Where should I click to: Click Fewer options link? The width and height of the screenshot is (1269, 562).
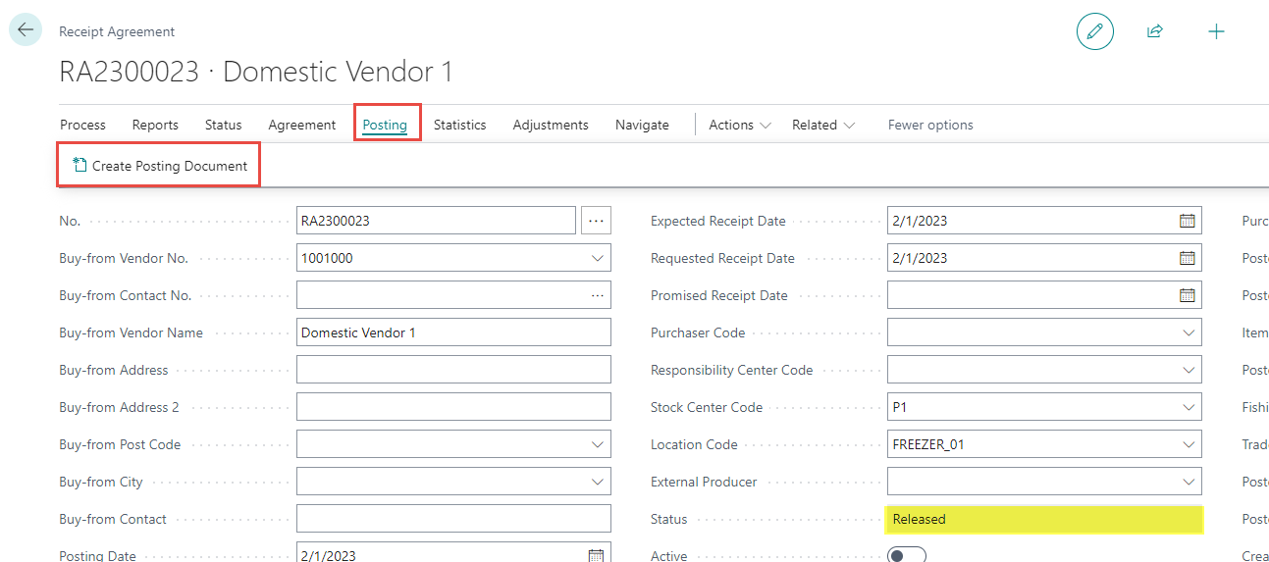pos(930,125)
